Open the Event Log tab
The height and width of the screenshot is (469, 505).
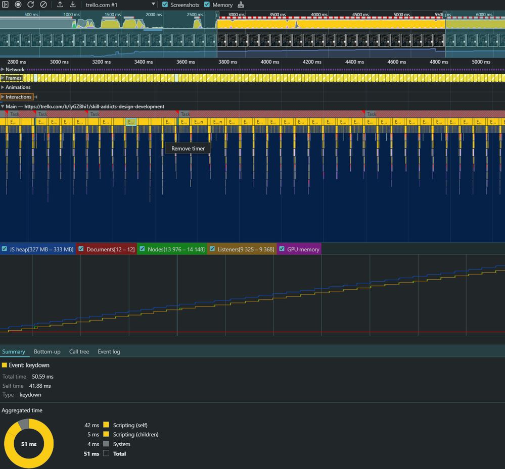[109, 351]
